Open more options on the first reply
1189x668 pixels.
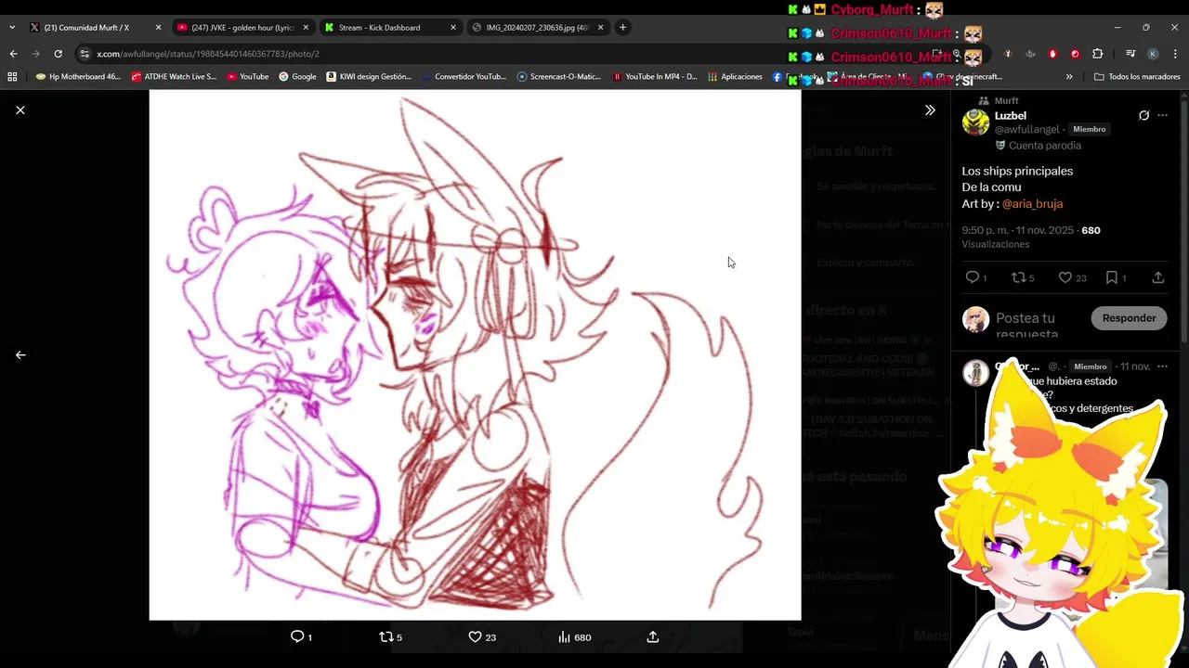click(1162, 366)
